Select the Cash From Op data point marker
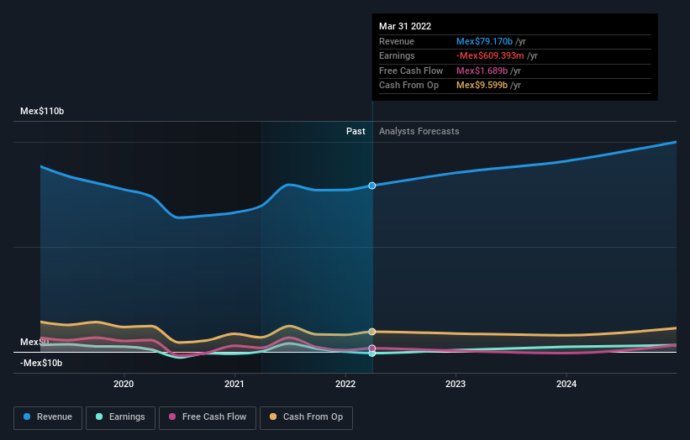The width and height of the screenshot is (690, 440). tap(371, 332)
